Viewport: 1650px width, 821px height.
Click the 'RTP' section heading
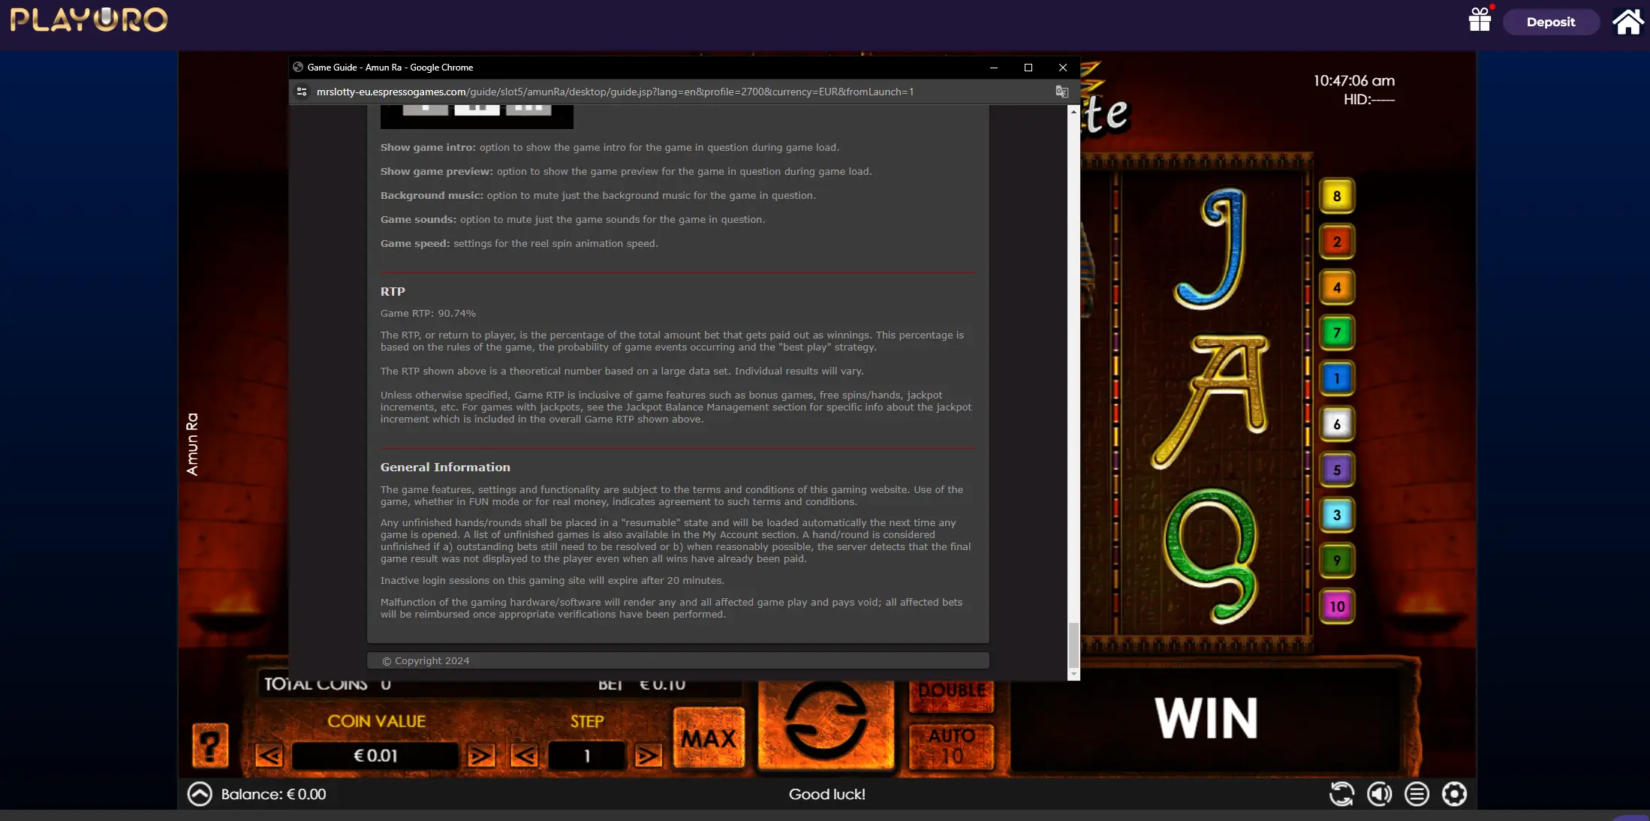393,292
